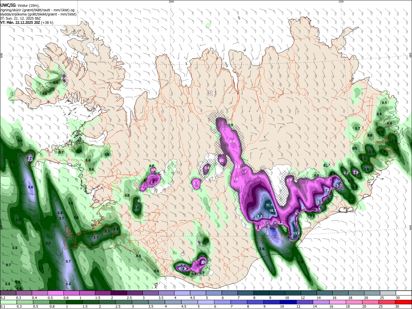Click the 'rigning/skúrir' legend description line

[x=37, y=10]
